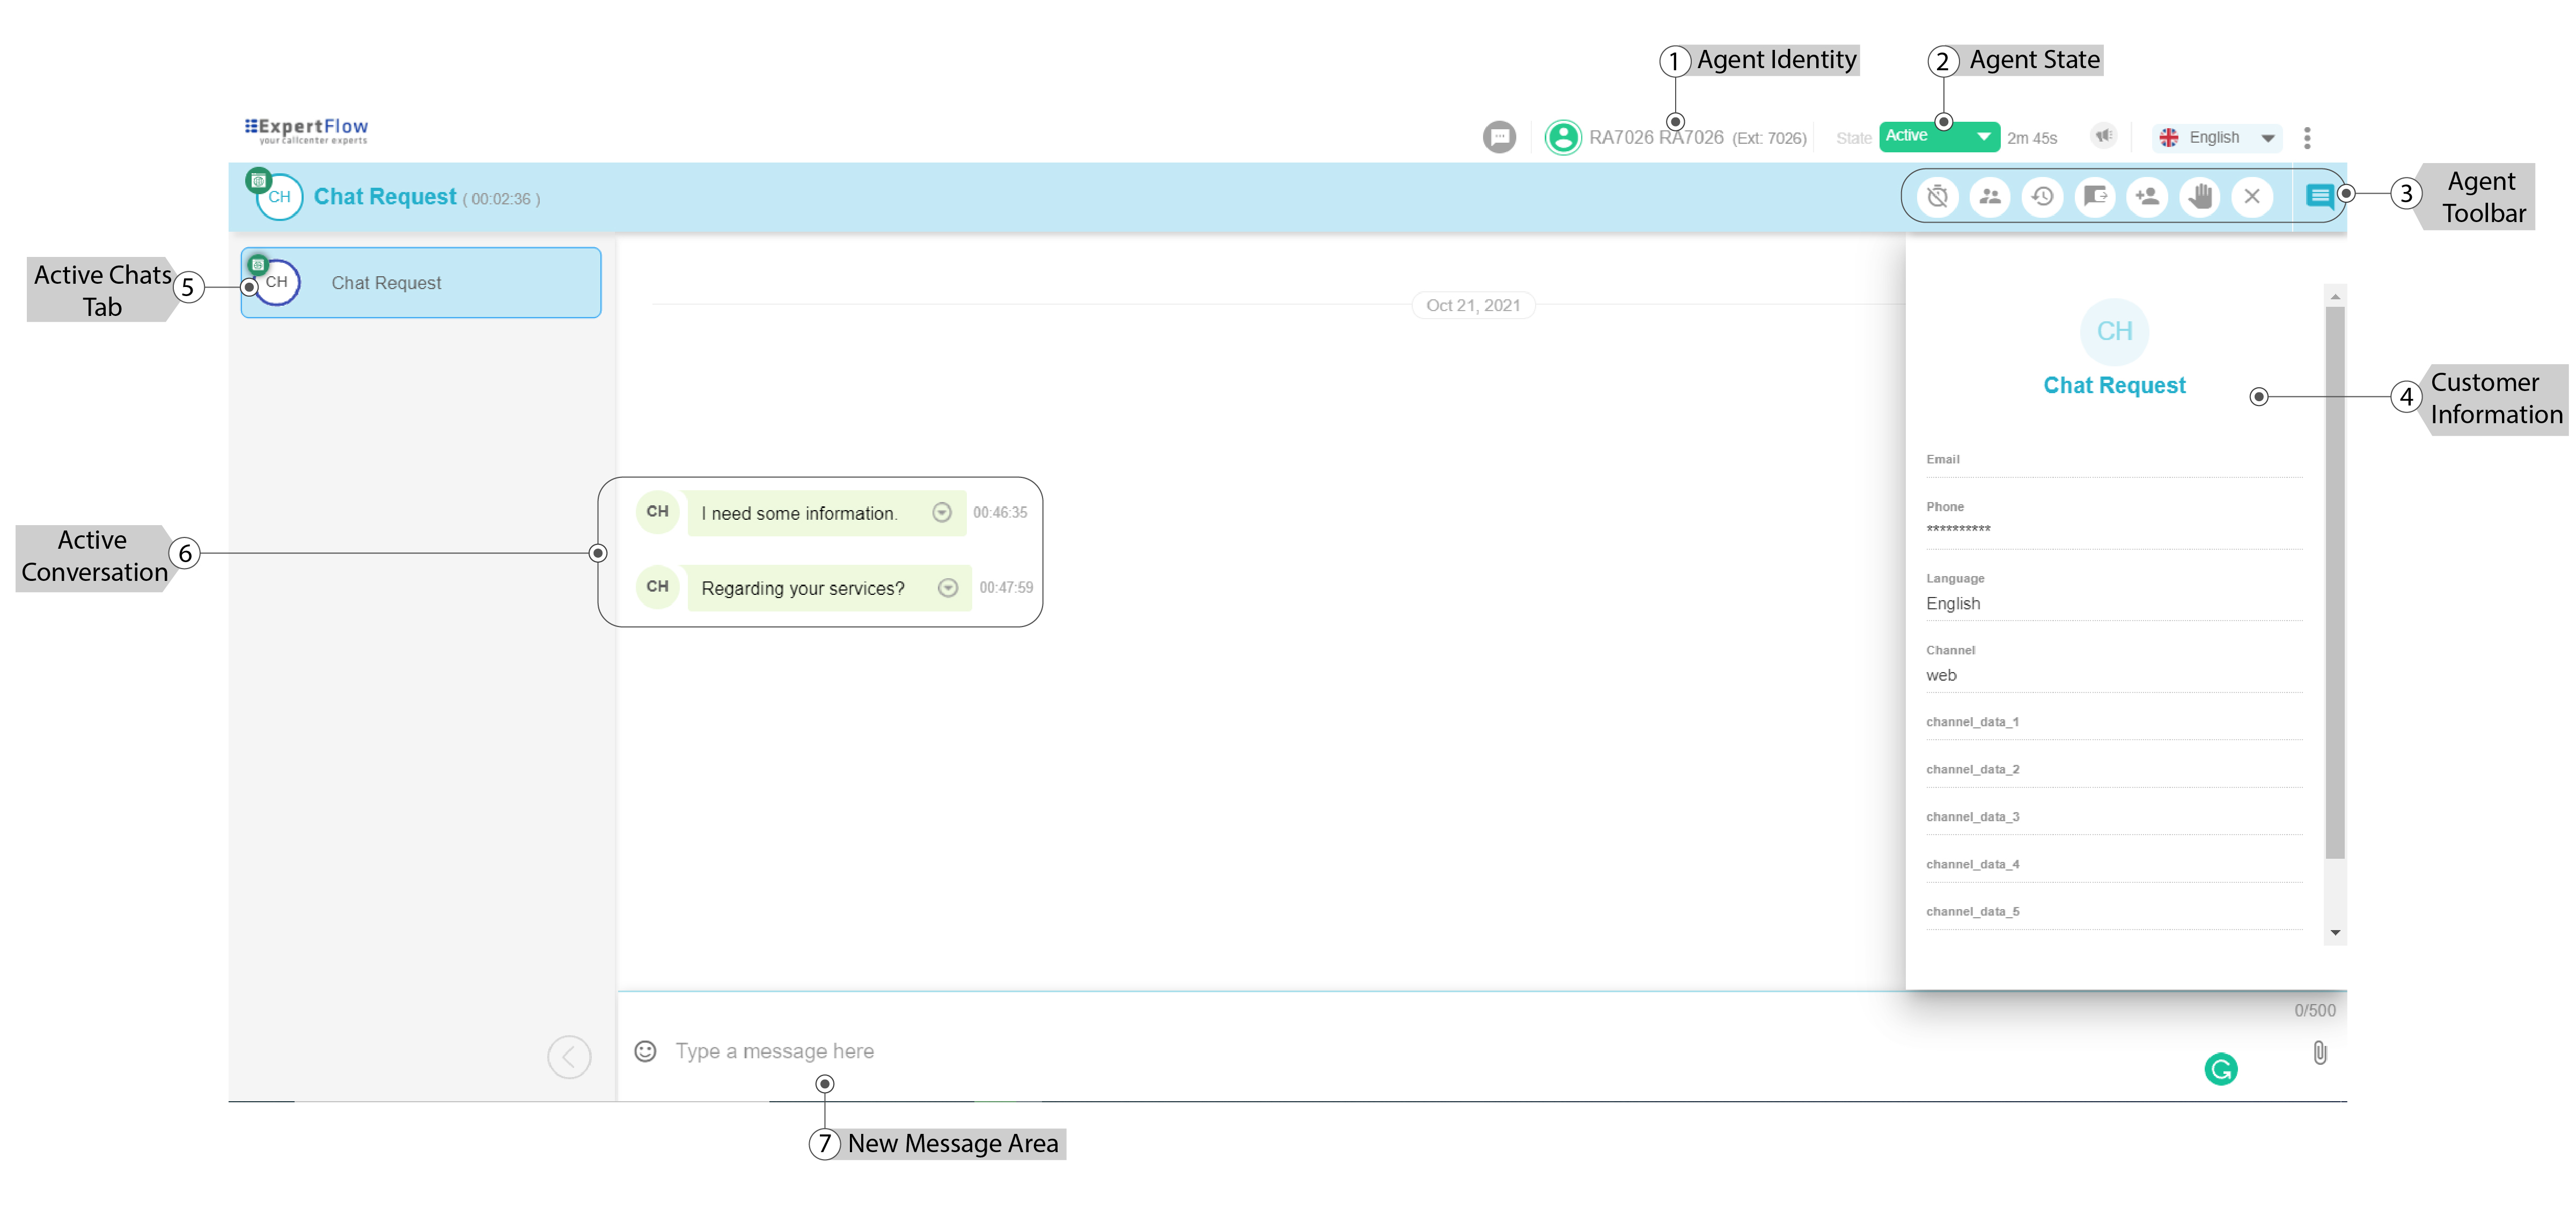Collapse the chat list with left chevron
This screenshot has width=2576, height=1209.
click(569, 1057)
